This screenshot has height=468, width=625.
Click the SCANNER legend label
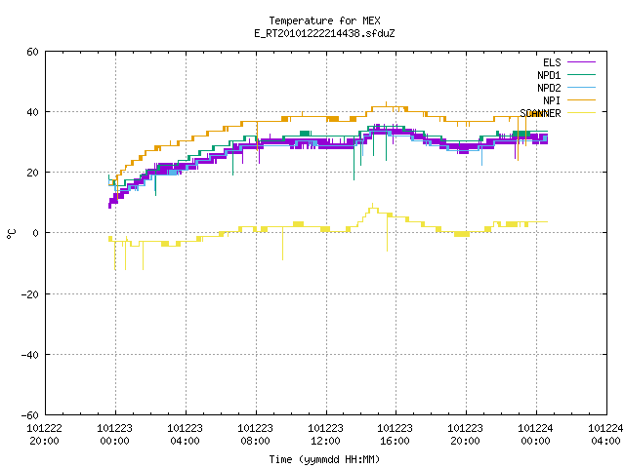click(540, 113)
